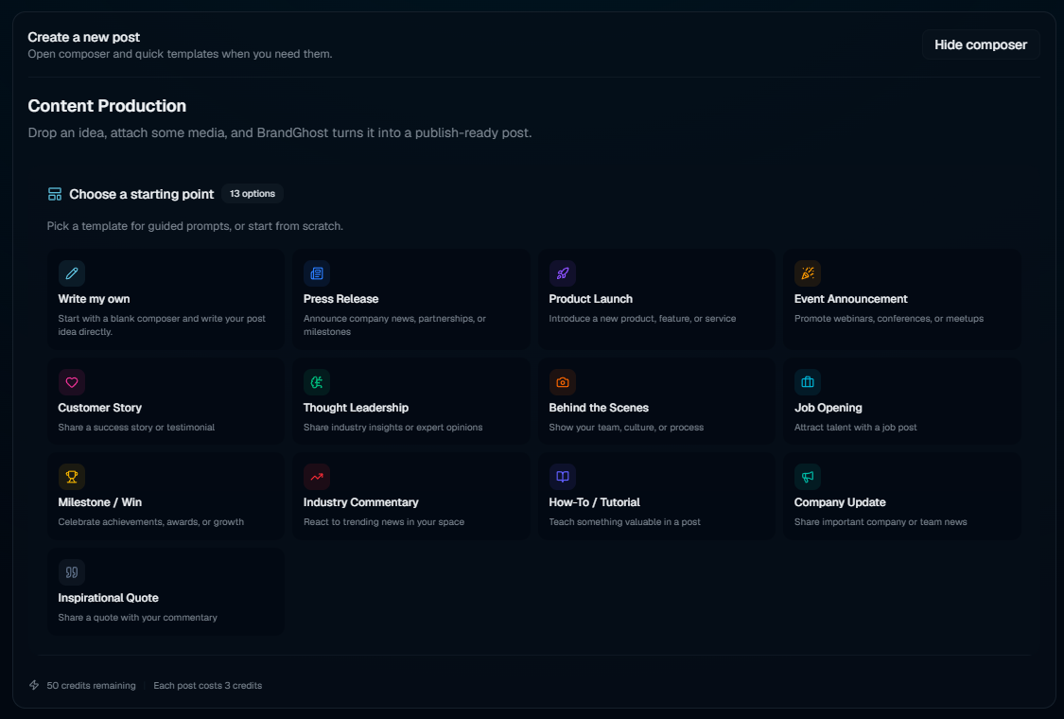Click 'Share a success story or testimonial' text
This screenshot has height=719, width=1064.
point(135,427)
